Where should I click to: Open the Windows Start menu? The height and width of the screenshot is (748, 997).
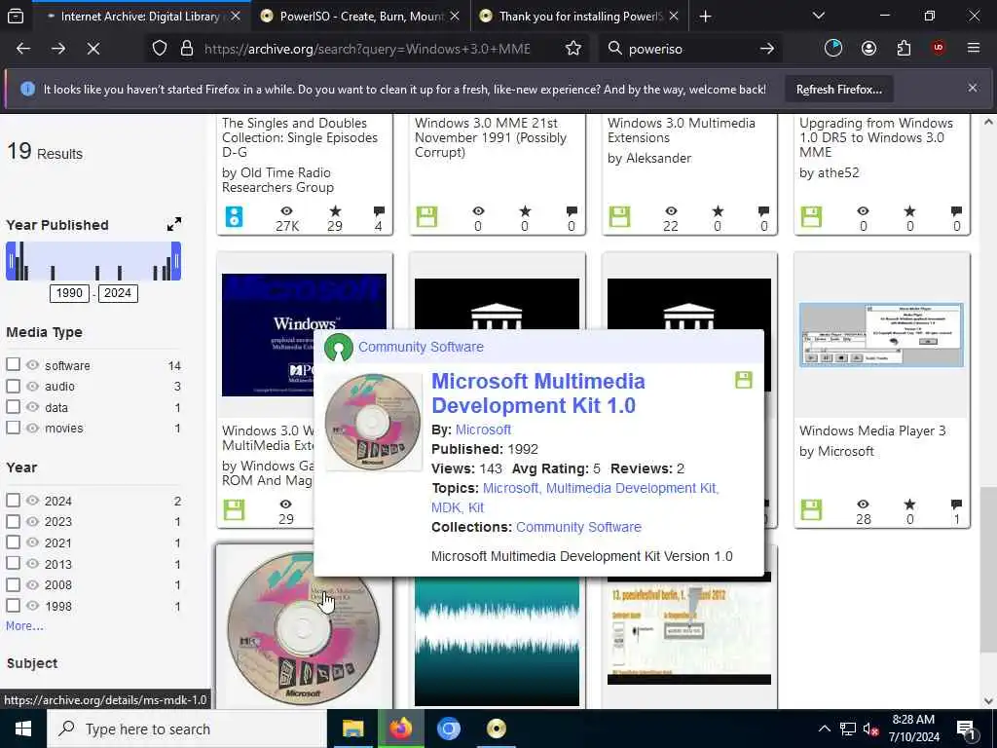pos(23,729)
